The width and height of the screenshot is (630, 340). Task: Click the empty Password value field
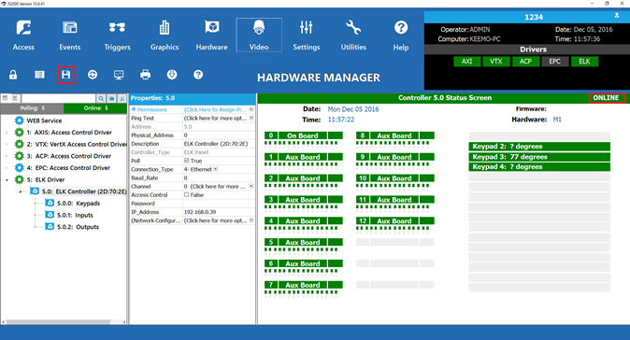tap(219, 204)
